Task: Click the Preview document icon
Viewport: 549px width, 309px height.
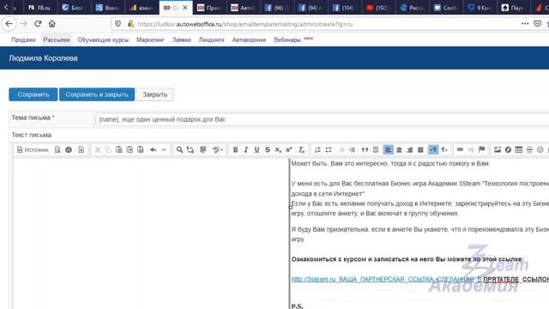Action: [57, 150]
